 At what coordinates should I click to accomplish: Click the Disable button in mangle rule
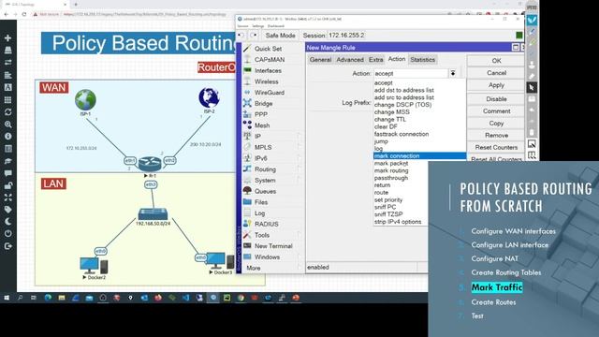(496, 98)
